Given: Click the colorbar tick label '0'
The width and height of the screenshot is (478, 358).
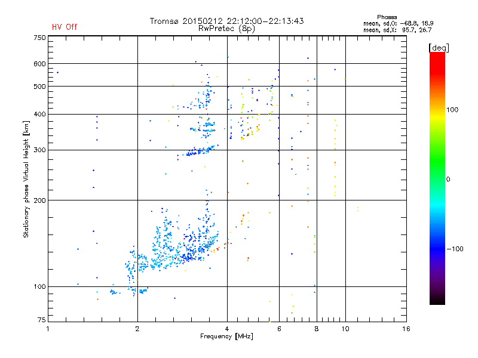Looking at the screenshot, I should [x=448, y=180].
